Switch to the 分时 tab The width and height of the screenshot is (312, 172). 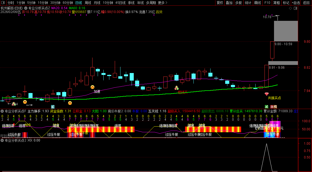coord(11,3)
